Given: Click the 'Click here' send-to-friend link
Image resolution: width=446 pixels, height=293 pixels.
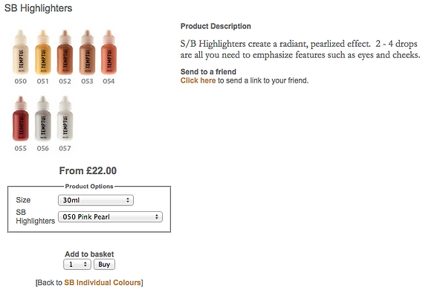Looking at the screenshot, I should (x=198, y=80).
